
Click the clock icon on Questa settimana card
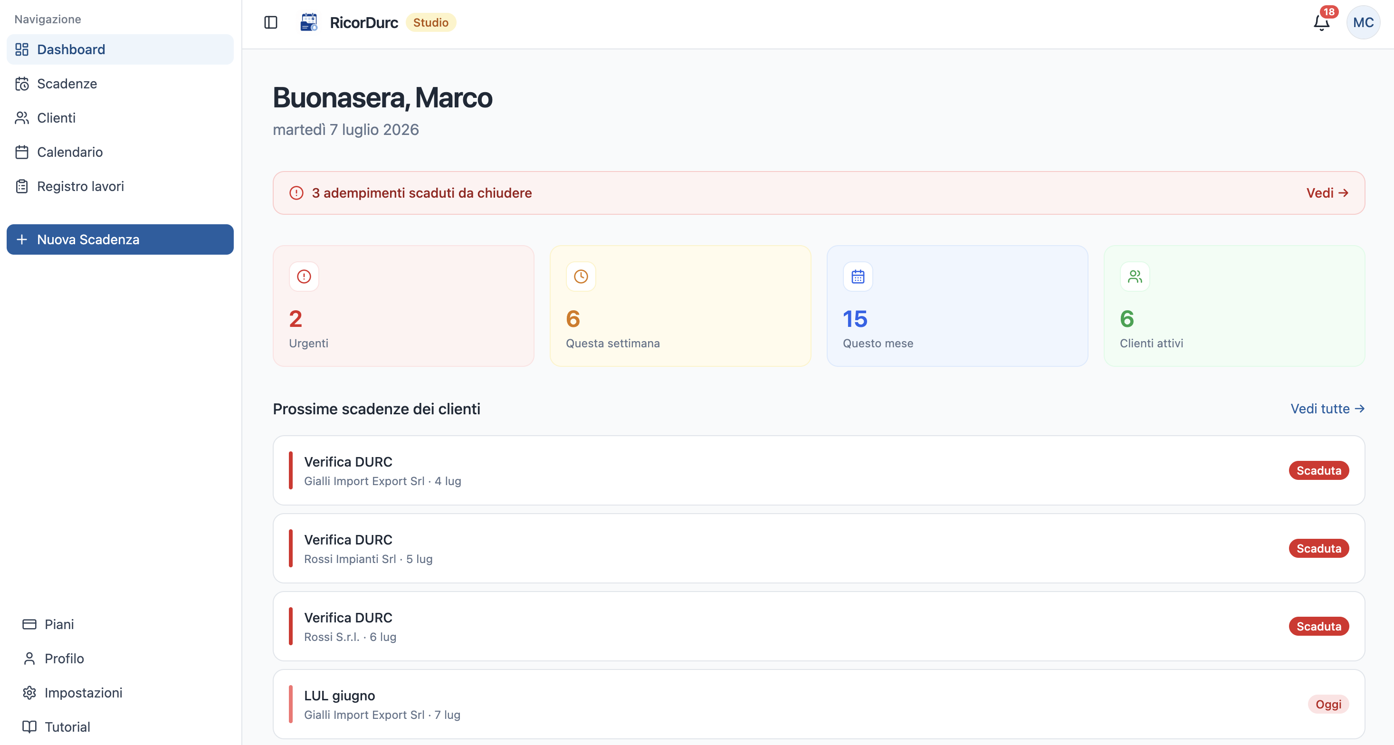point(581,277)
